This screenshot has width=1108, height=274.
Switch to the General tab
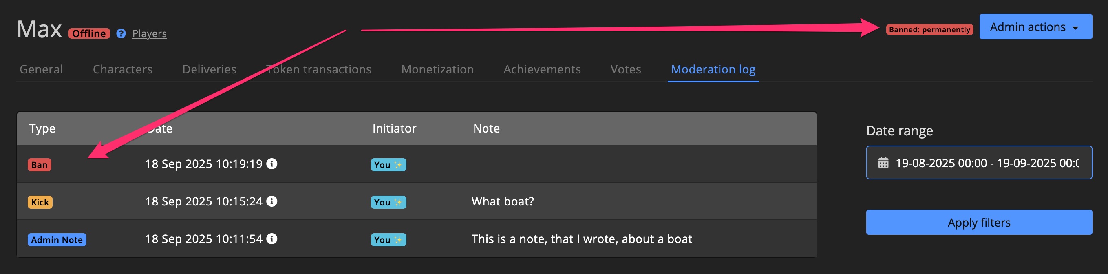[x=41, y=69]
